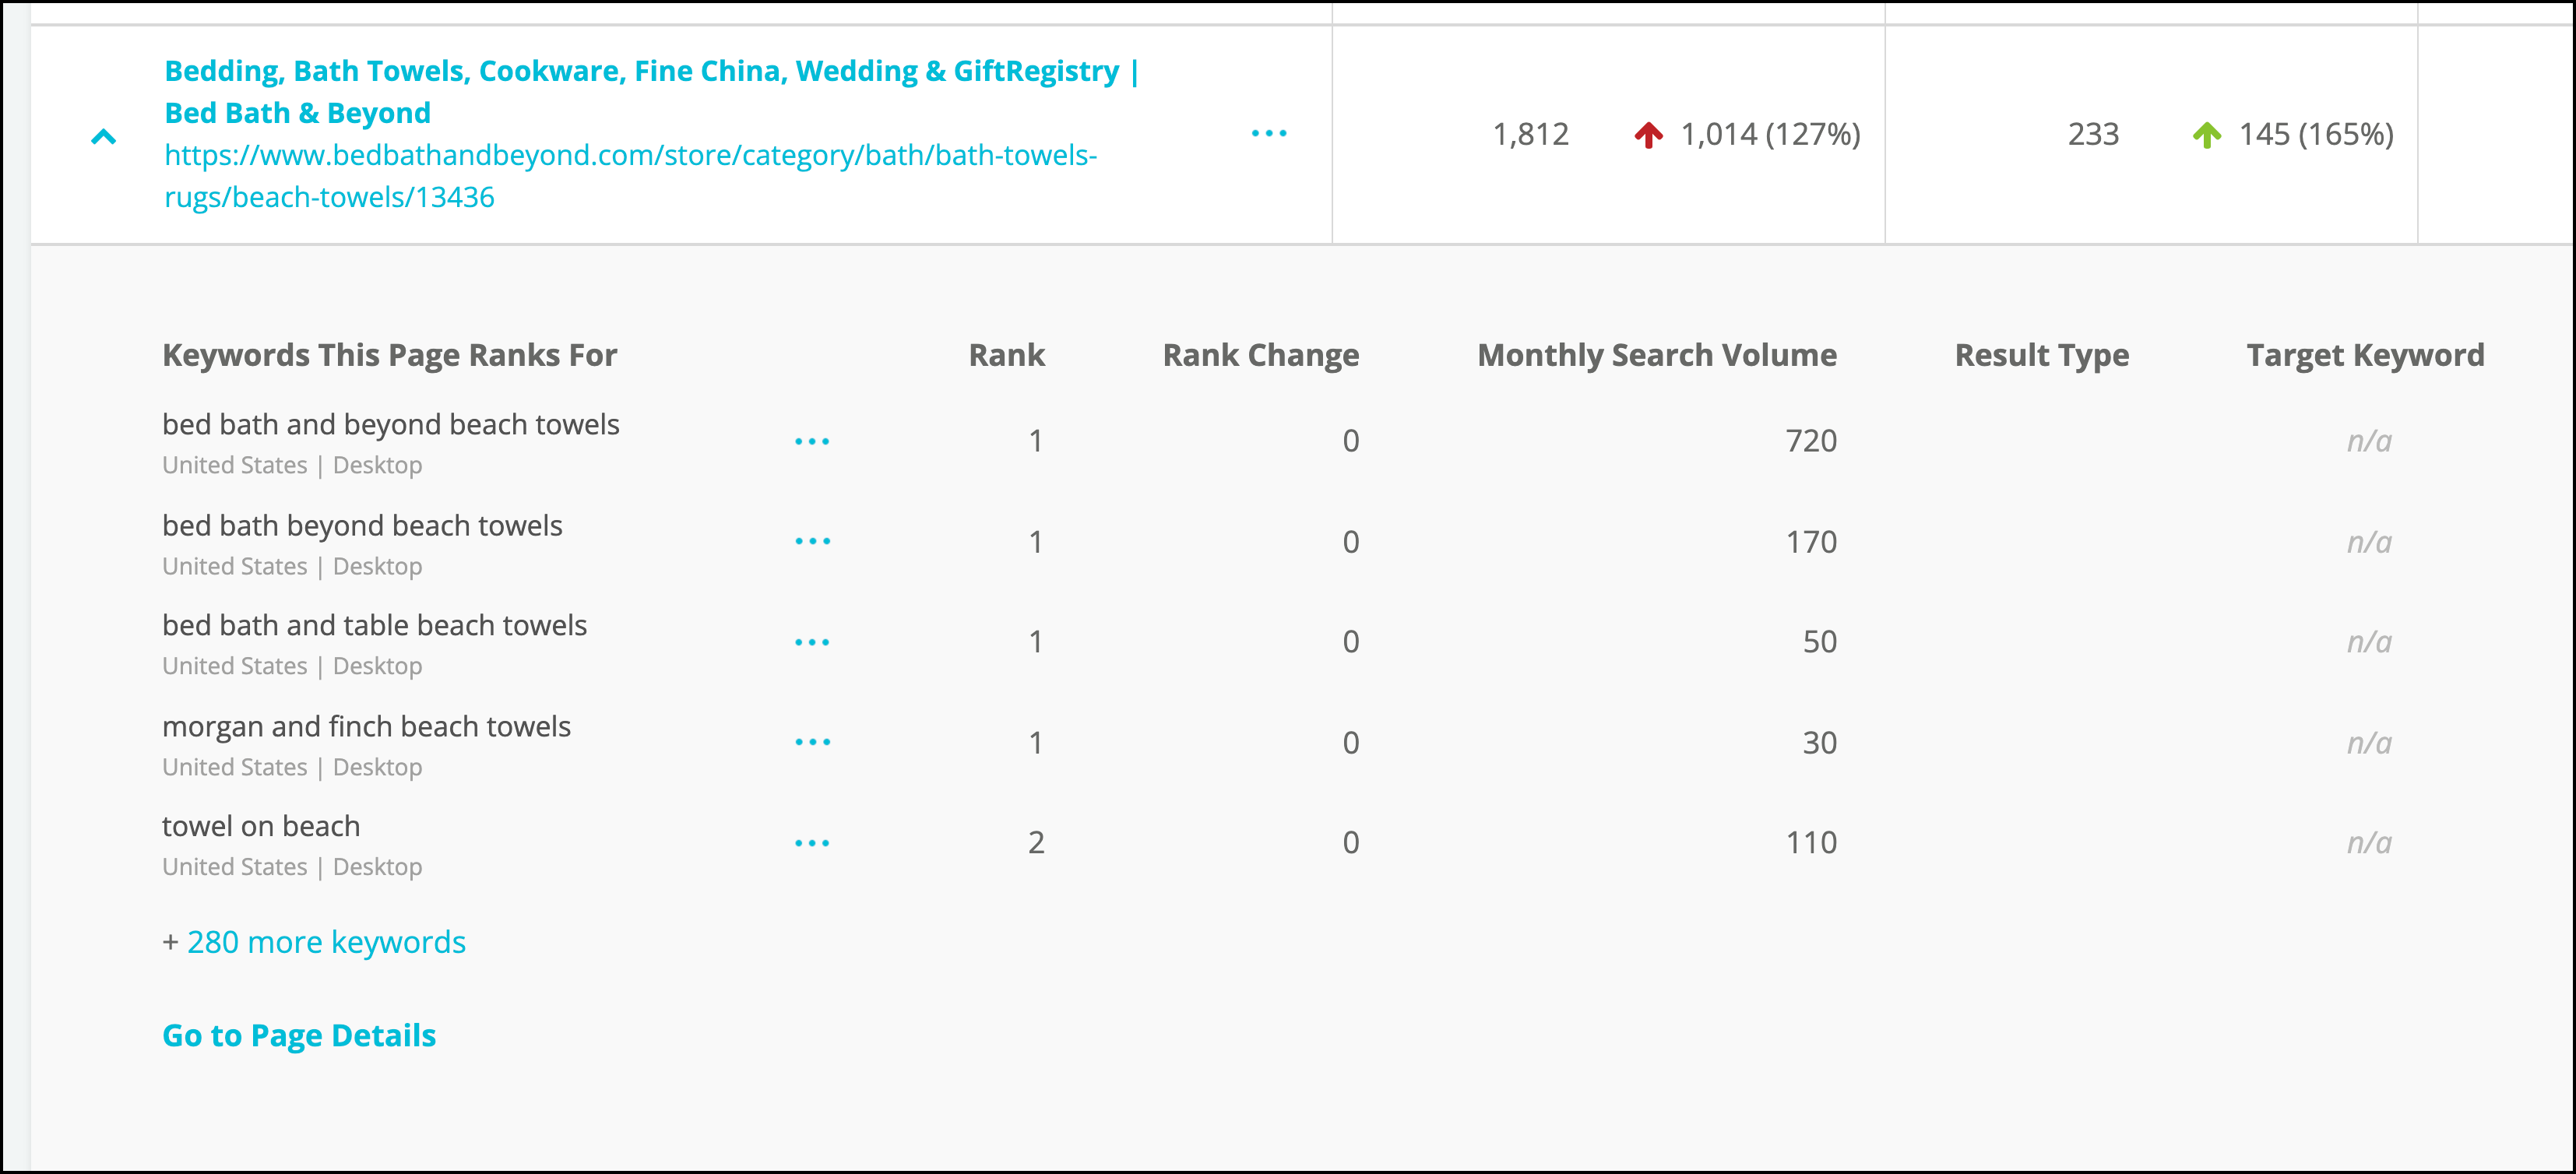The image size is (2576, 1174).
Task: Click search volume 720
Action: click(x=1811, y=441)
